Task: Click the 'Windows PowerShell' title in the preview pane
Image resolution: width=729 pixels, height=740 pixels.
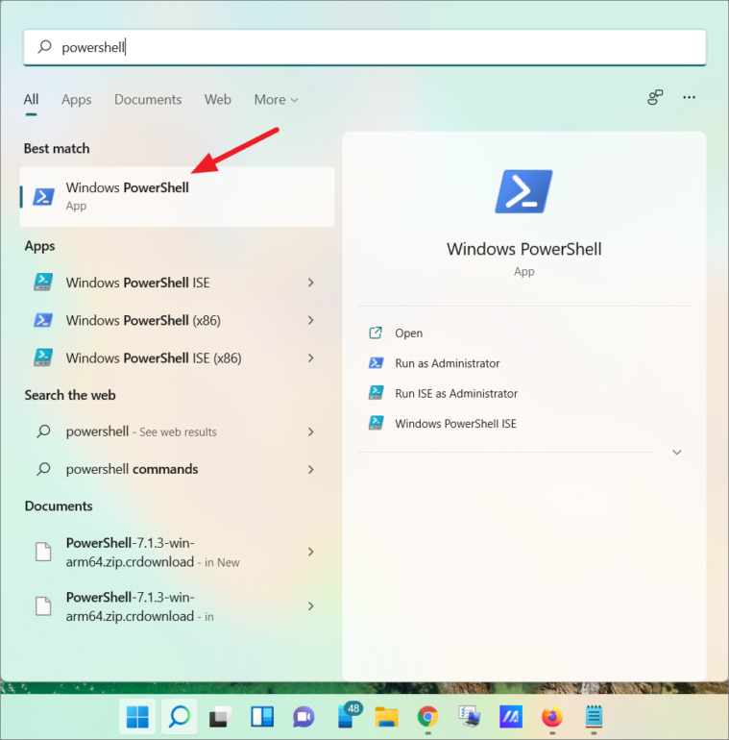Action: (523, 249)
